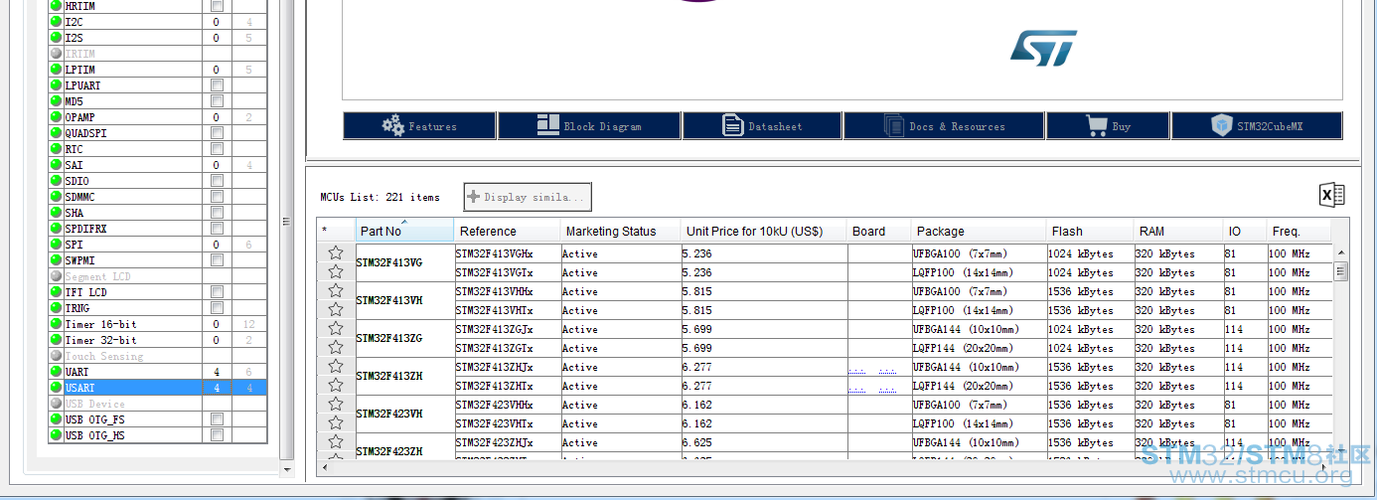Viewport: 1377px width, 500px height.
Task: Toggle favorite star for STM32F423VHIx
Action: click(x=336, y=423)
